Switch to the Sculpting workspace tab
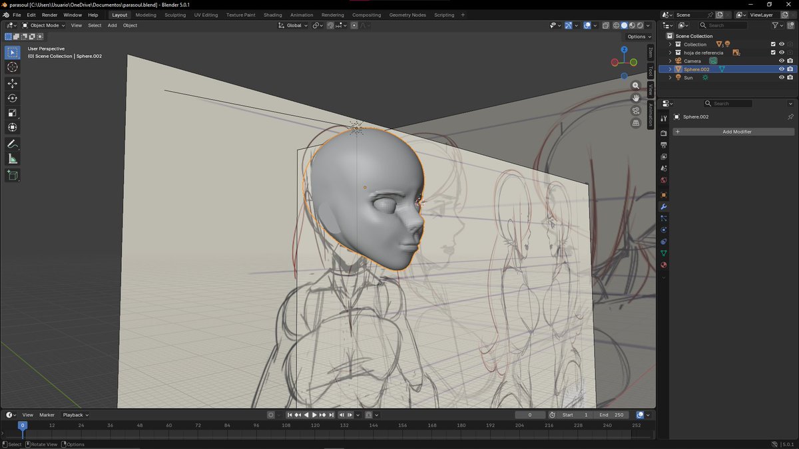This screenshot has height=449, width=799. 175,15
